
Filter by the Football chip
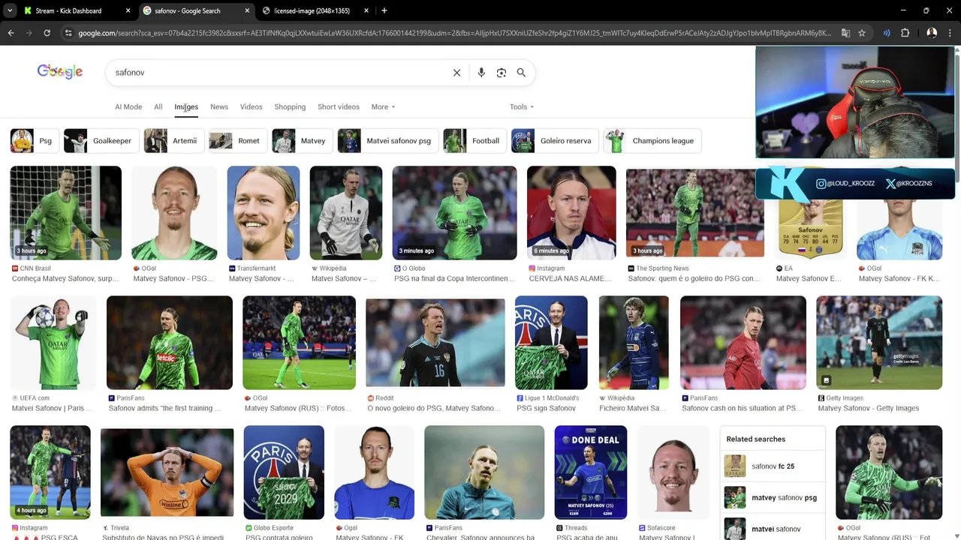(x=474, y=141)
